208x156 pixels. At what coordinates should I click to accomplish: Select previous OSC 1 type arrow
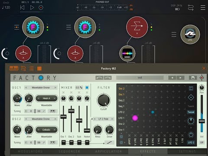point(26,88)
